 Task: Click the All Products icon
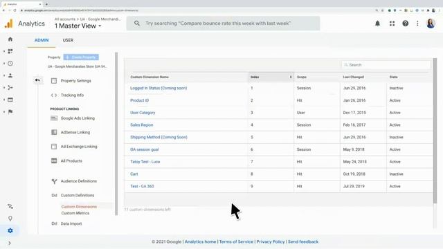point(54,160)
